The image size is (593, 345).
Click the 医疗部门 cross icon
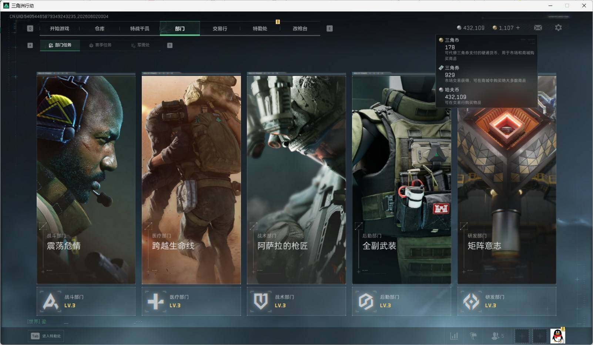(x=155, y=301)
